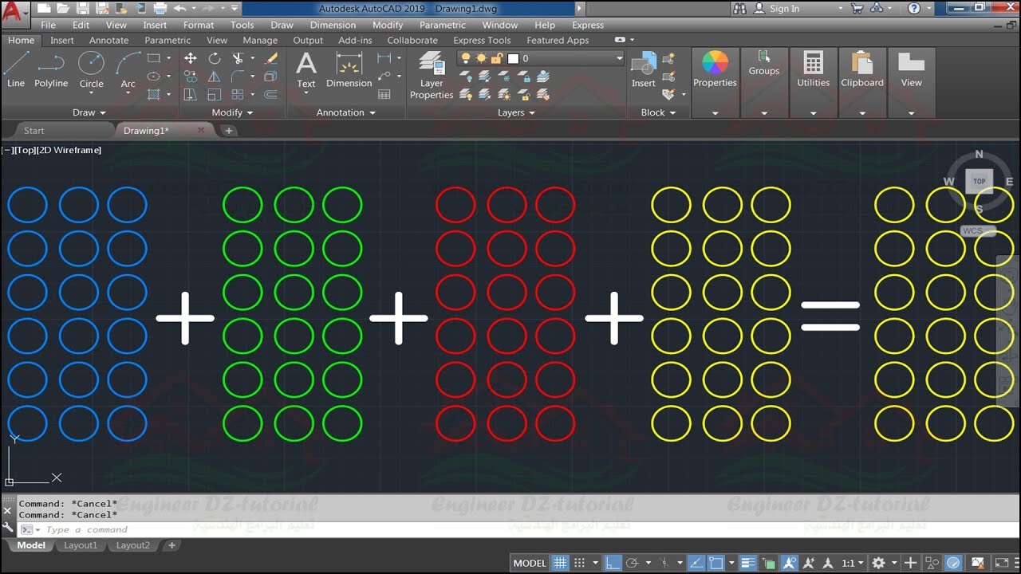Image resolution: width=1021 pixels, height=574 pixels.
Task: Select the Line drawing tool
Action: pyautogui.click(x=16, y=69)
